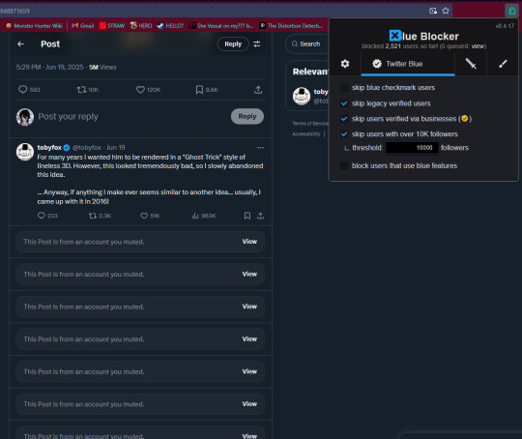Click your profile avatar beside Post your reply

point(25,117)
